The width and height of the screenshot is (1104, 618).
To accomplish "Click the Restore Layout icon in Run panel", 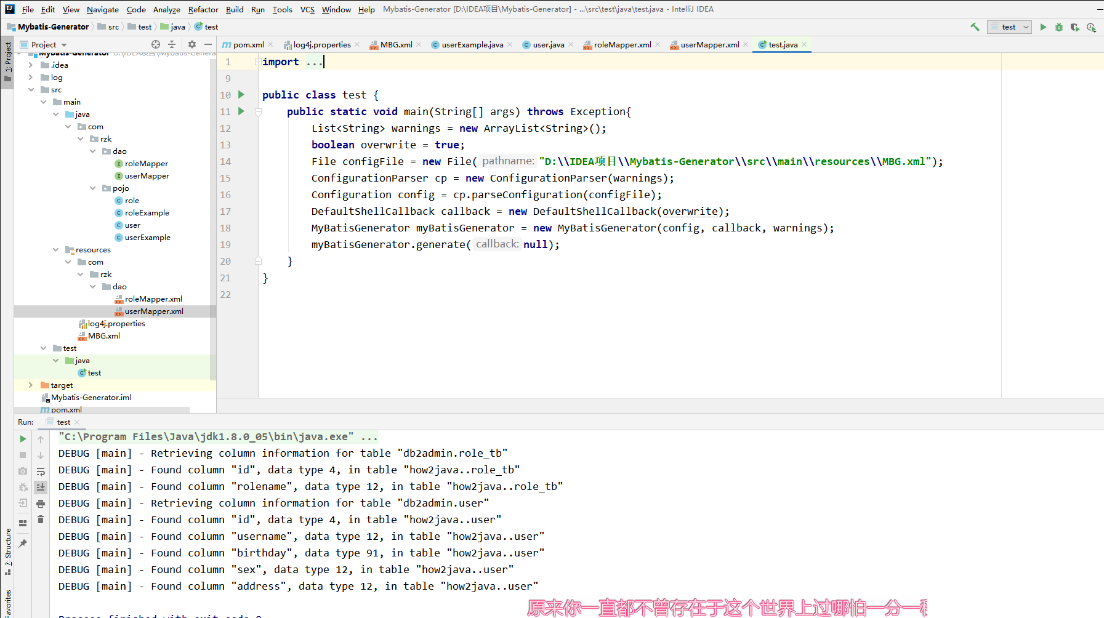I will (23, 523).
